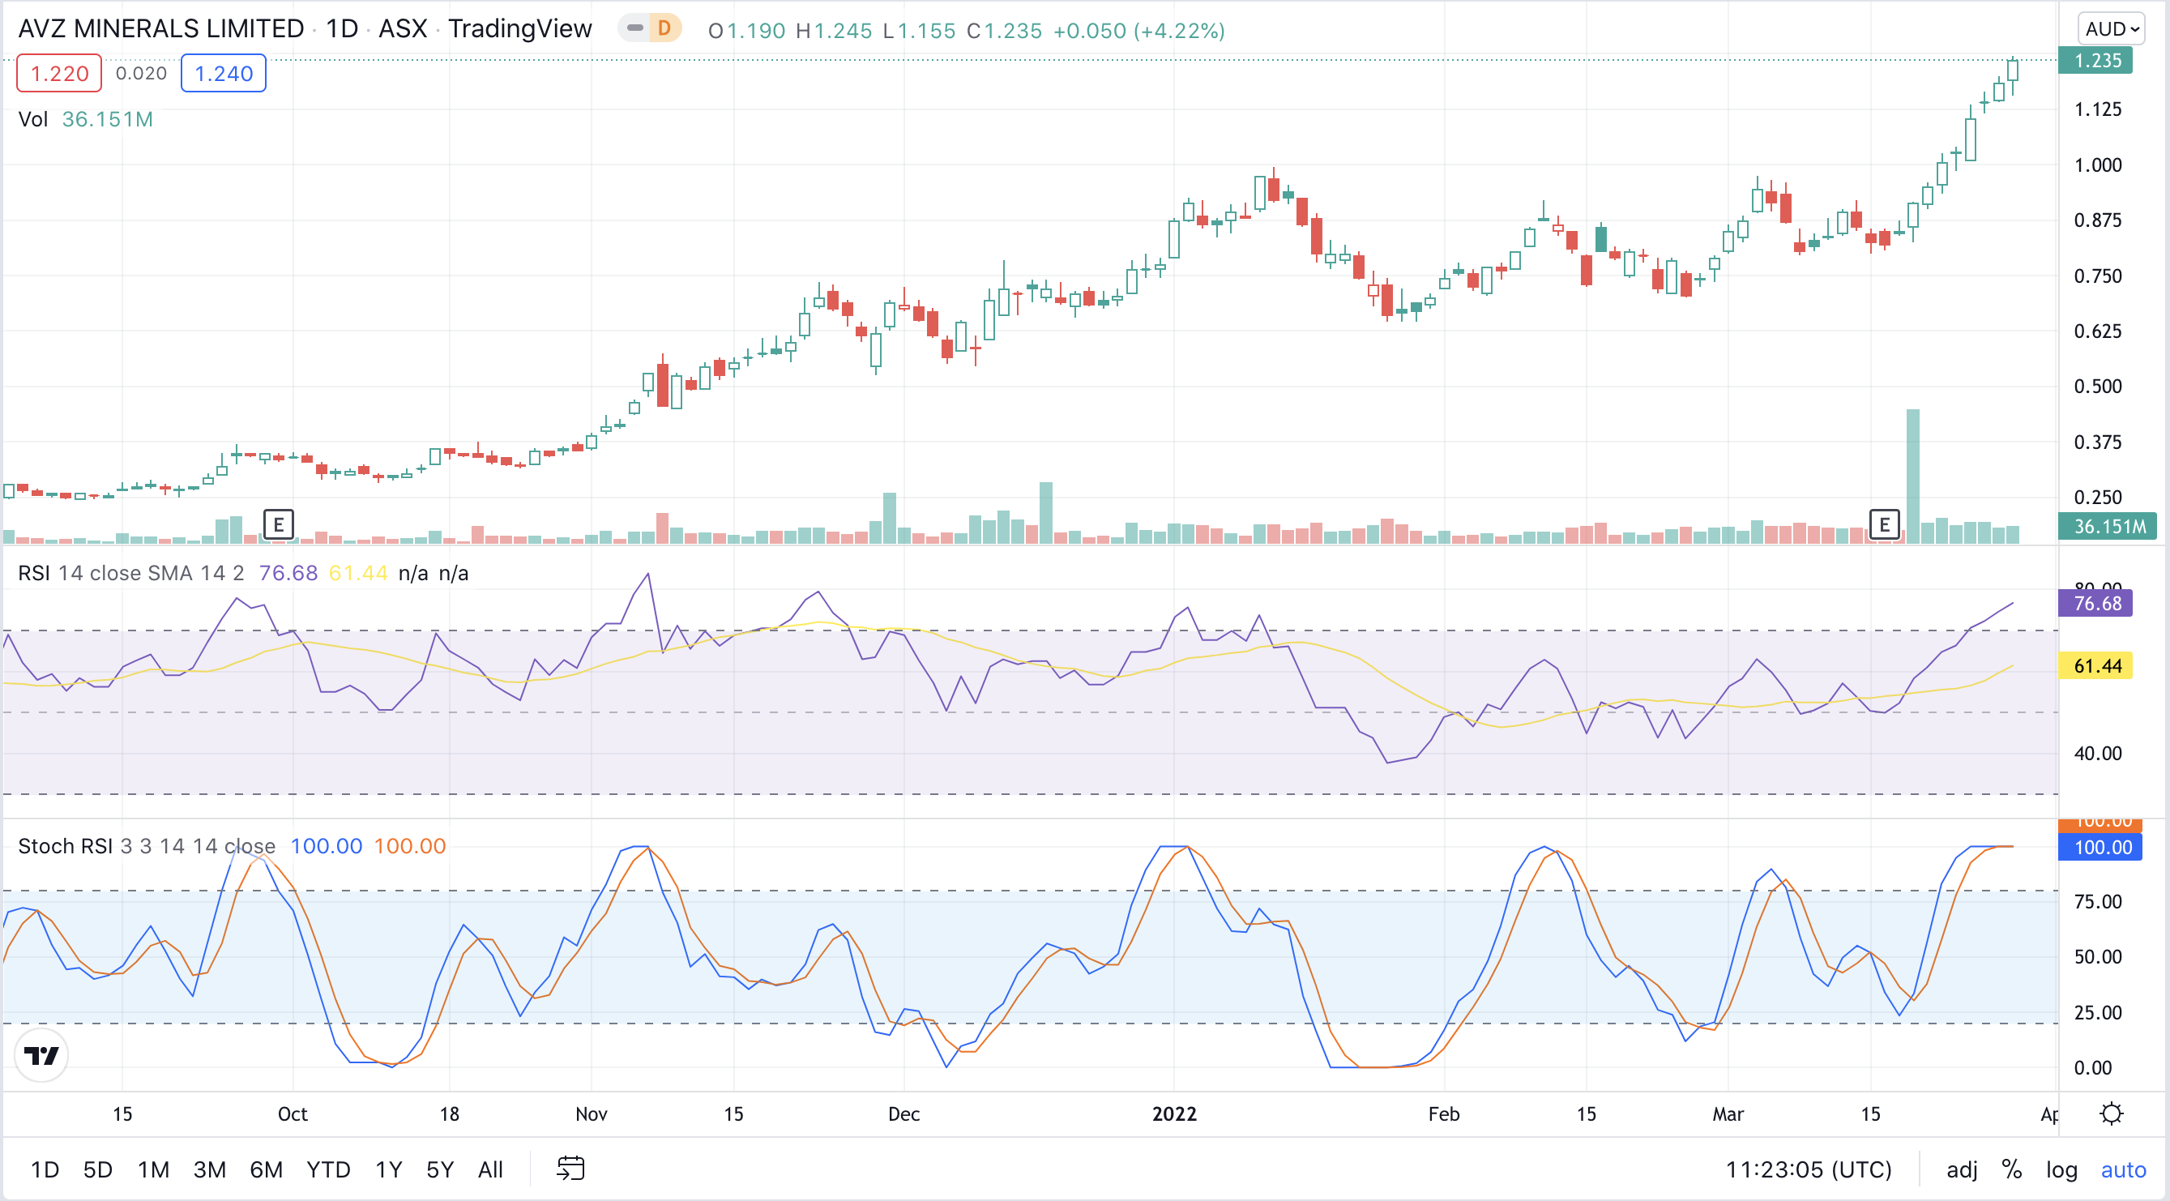Click the September earnings E marker
The image size is (2170, 1201).
(x=278, y=524)
